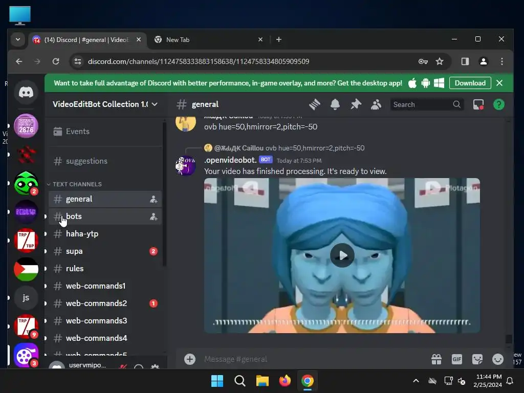This screenshot has height=393, width=524.
Task: Open the suggestions channel
Action: click(105, 161)
